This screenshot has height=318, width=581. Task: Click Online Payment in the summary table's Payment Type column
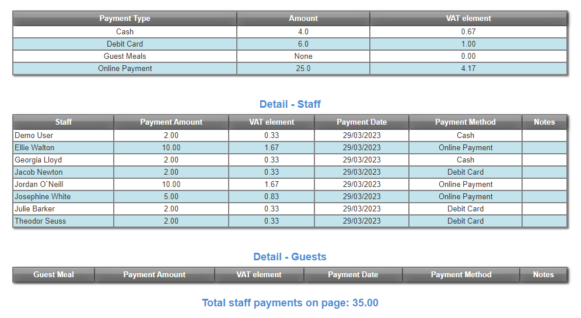click(x=125, y=68)
